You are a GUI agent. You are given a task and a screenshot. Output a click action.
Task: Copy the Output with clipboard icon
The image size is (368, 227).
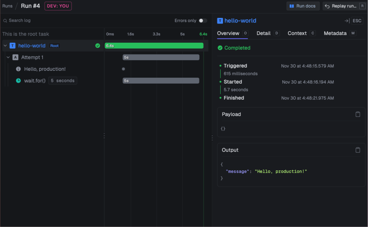tap(358, 150)
